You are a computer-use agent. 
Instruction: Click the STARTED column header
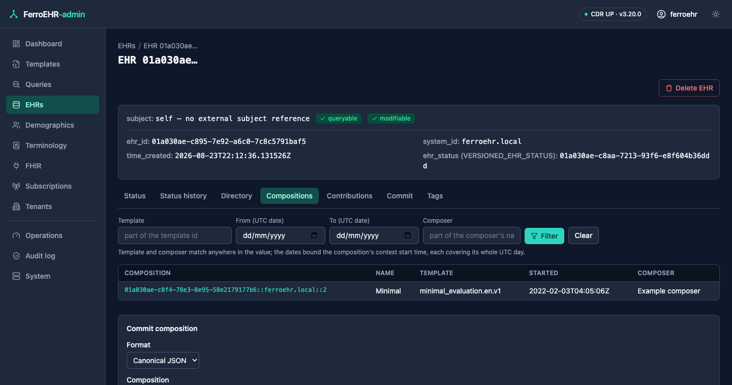[x=543, y=273]
